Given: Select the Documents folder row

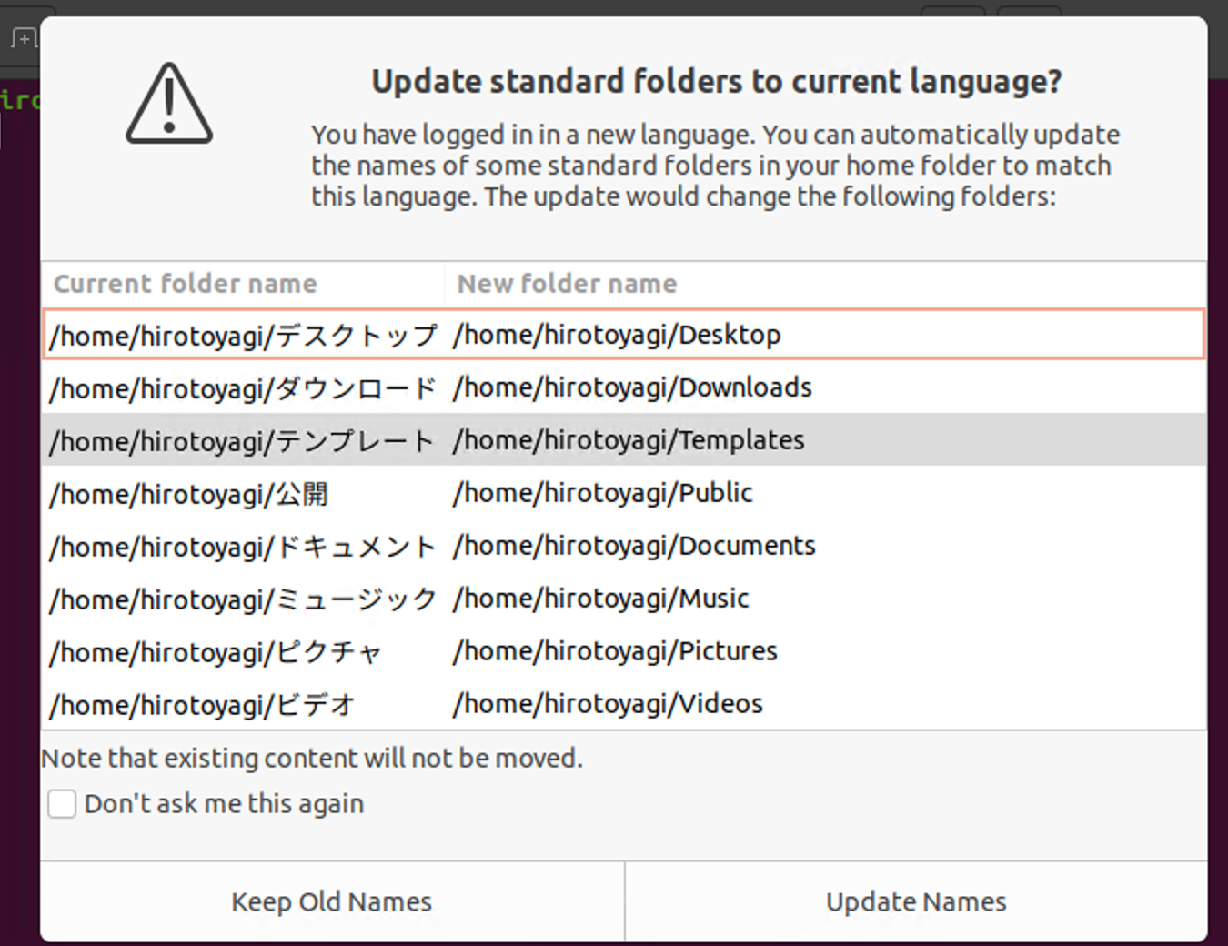Looking at the screenshot, I should coord(623,546).
